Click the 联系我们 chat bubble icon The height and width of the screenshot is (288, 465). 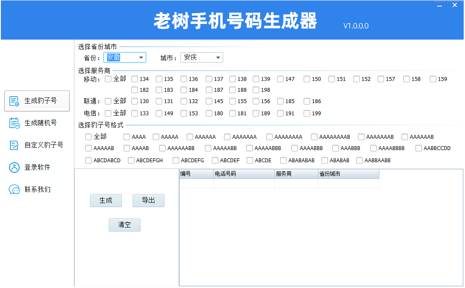(x=14, y=190)
